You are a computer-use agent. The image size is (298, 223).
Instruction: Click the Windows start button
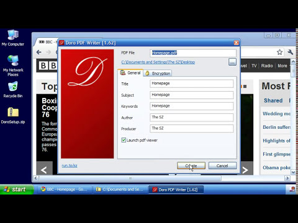(17, 190)
